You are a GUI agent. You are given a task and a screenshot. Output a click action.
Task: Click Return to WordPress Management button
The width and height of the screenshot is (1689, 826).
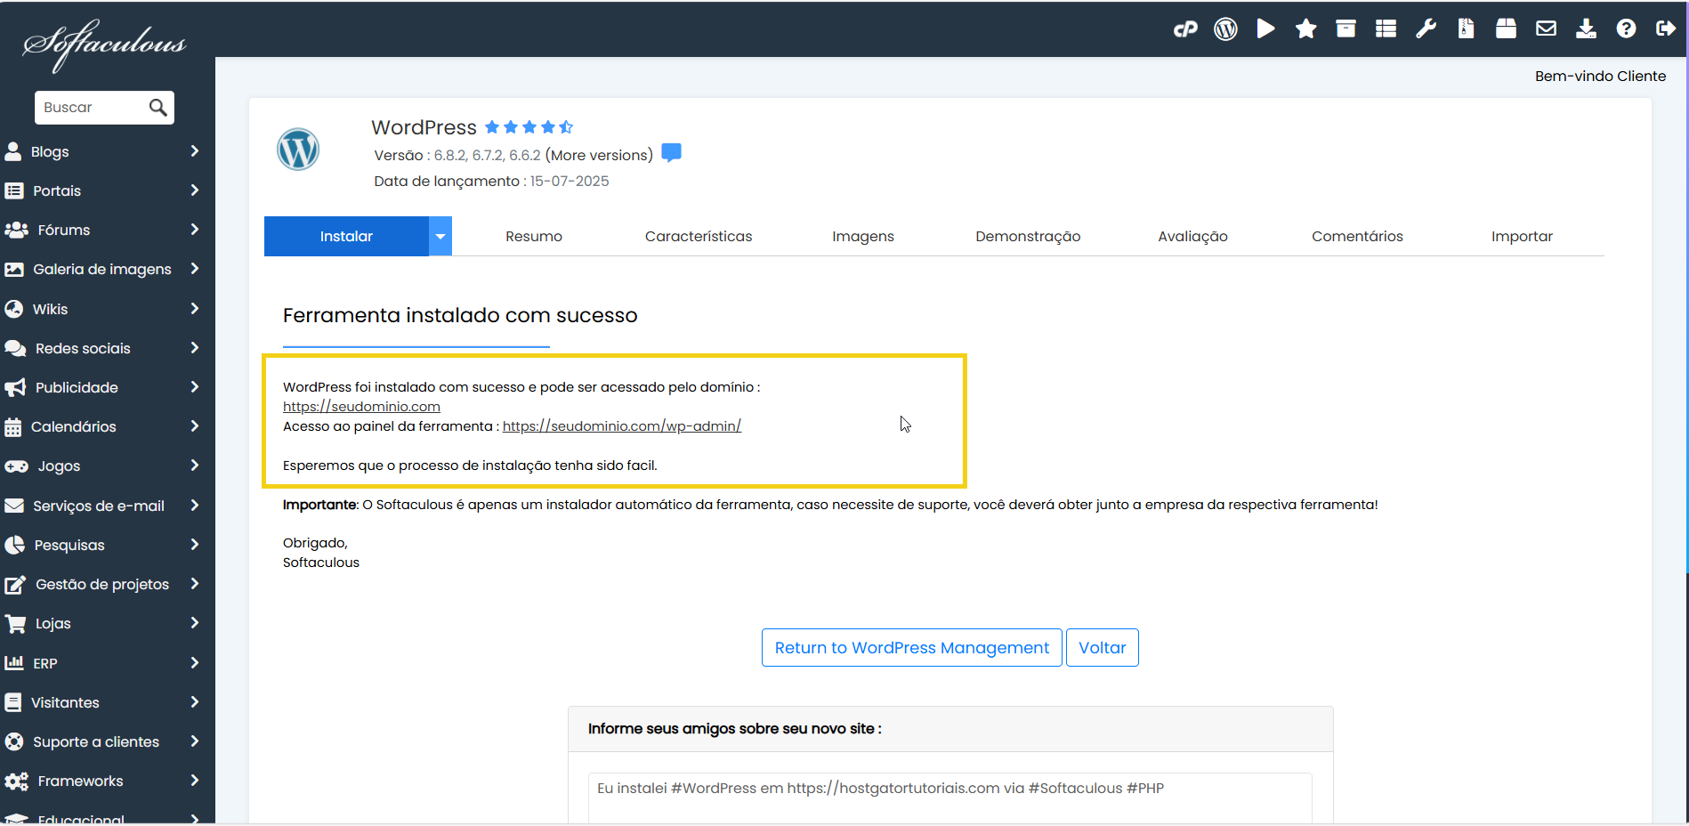pos(912,648)
